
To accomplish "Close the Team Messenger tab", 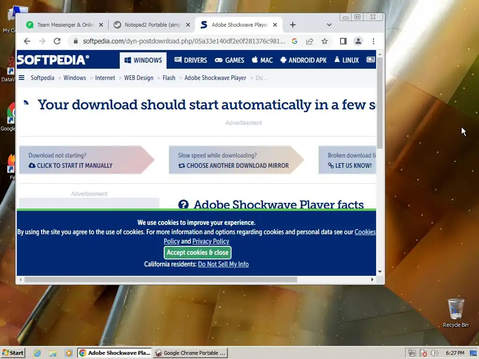I will click(101, 25).
